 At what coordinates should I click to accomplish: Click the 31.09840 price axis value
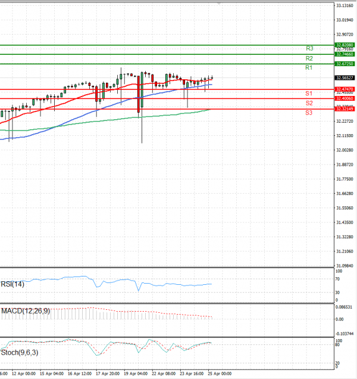345,266
